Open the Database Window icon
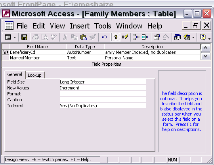 coord(178,37)
